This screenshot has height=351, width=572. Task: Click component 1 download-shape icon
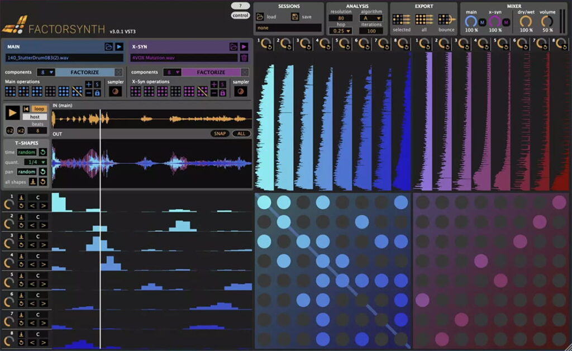coord(21,197)
